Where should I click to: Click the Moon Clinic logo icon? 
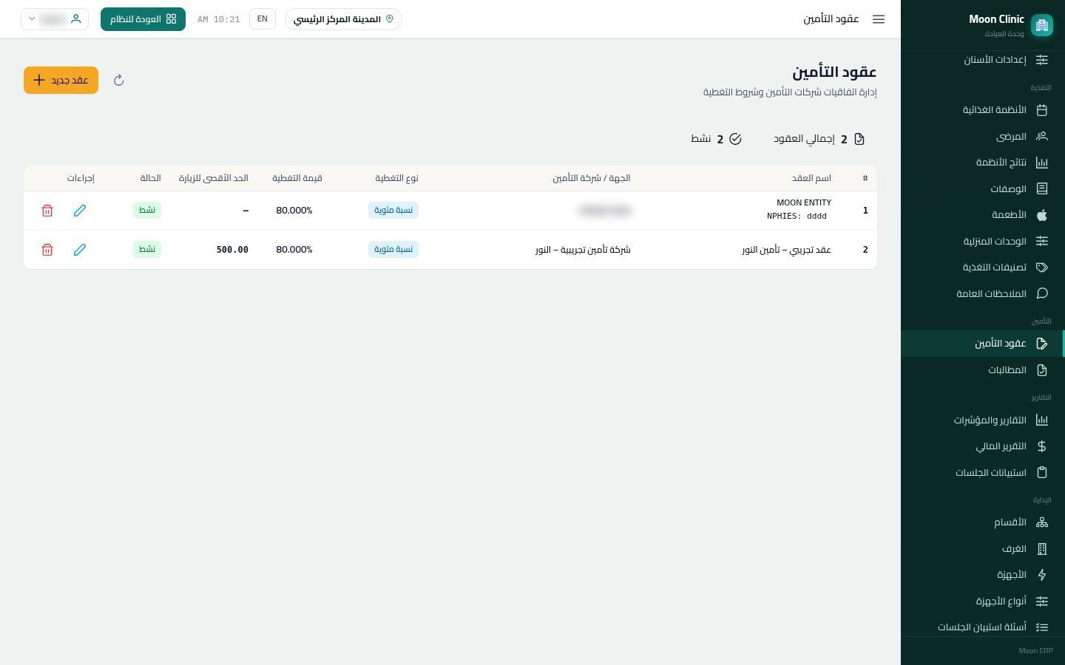pyautogui.click(x=1042, y=25)
